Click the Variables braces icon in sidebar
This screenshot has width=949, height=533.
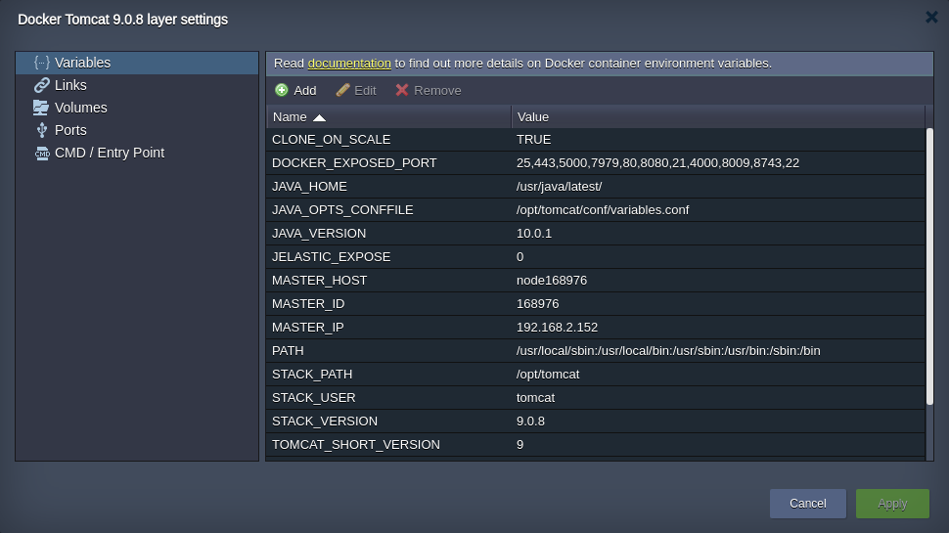tap(41, 63)
